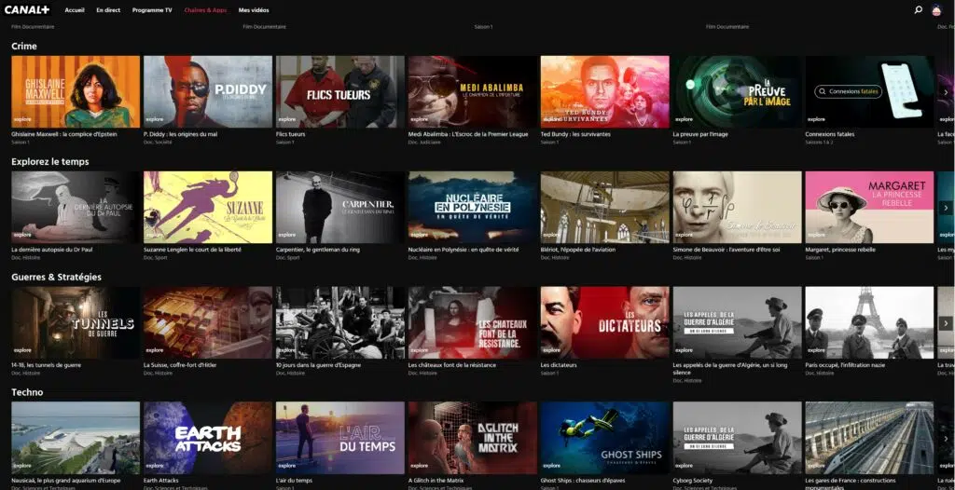Open Les tunnels de guerre thumbnail
The width and height of the screenshot is (955, 490).
coord(76,322)
